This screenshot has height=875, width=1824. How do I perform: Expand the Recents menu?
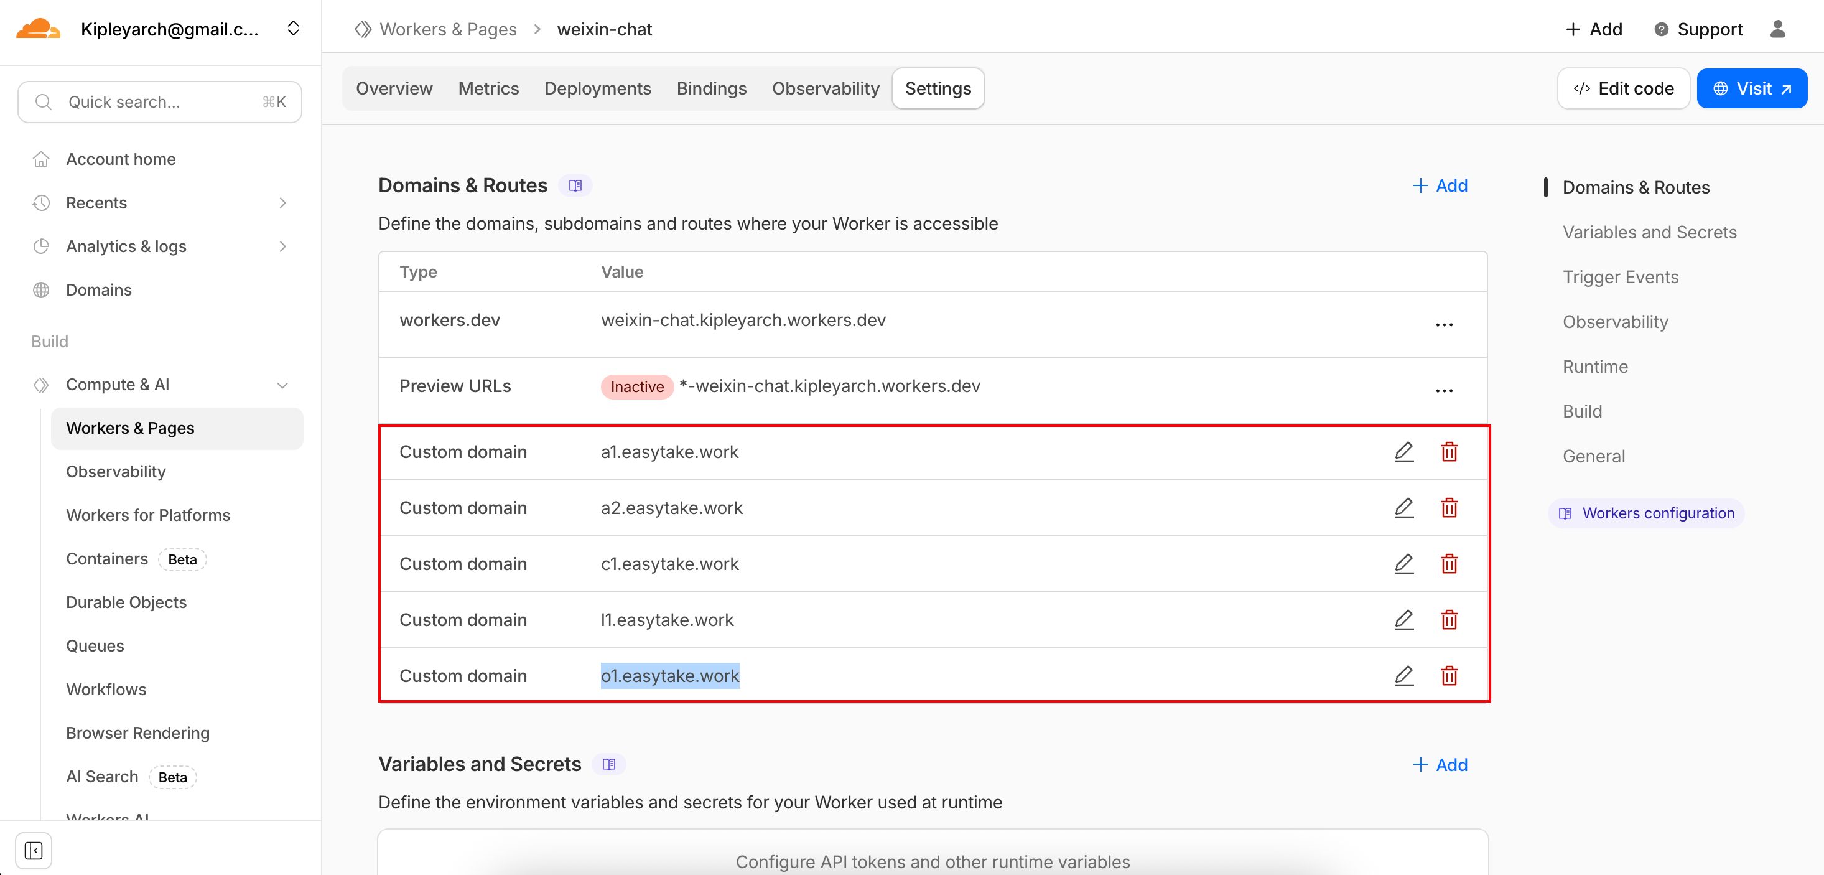[282, 203]
